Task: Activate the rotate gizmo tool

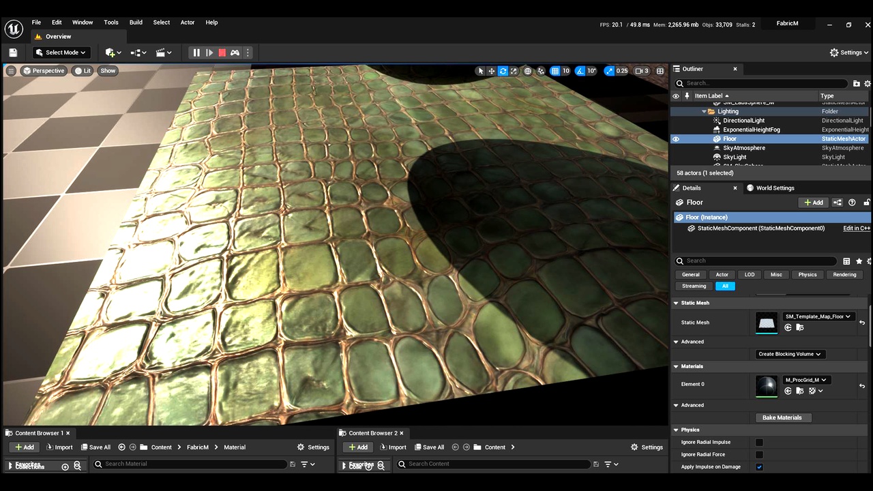Action: click(503, 71)
